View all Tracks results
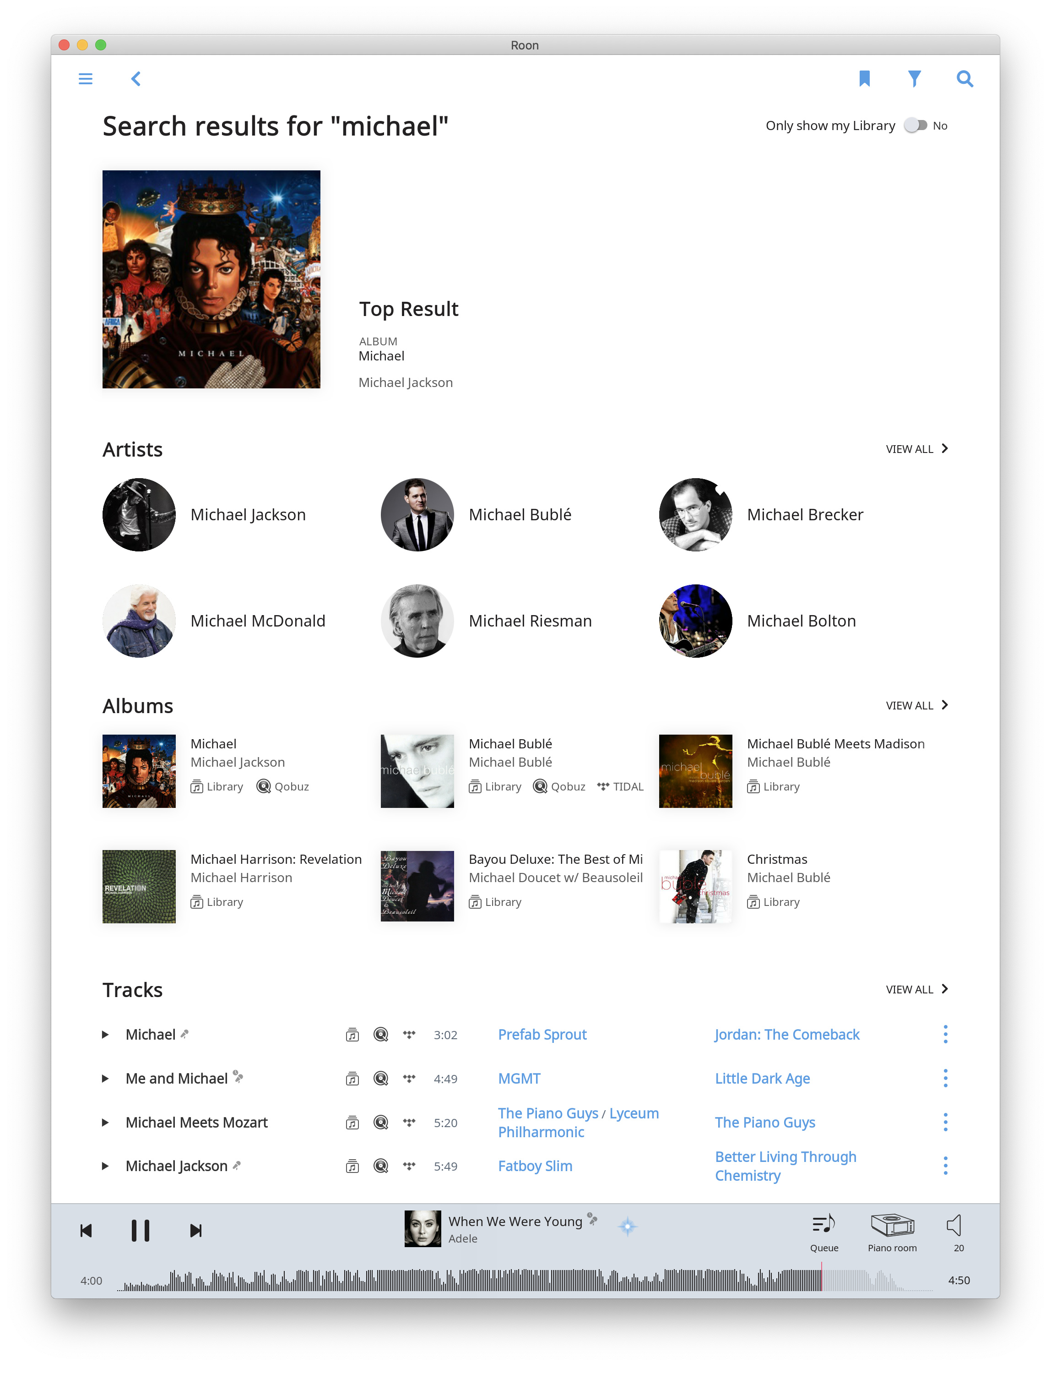1051x1374 pixels. (x=917, y=989)
